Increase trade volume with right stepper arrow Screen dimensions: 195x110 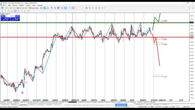pos(14,16)
